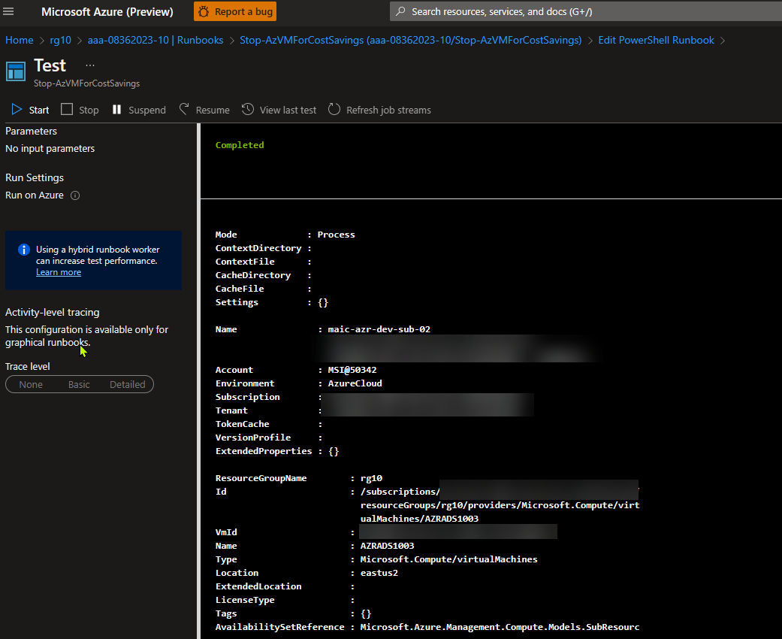Click the Run Settings heading
The image size is (782, 639).
(x=35, y=177)
